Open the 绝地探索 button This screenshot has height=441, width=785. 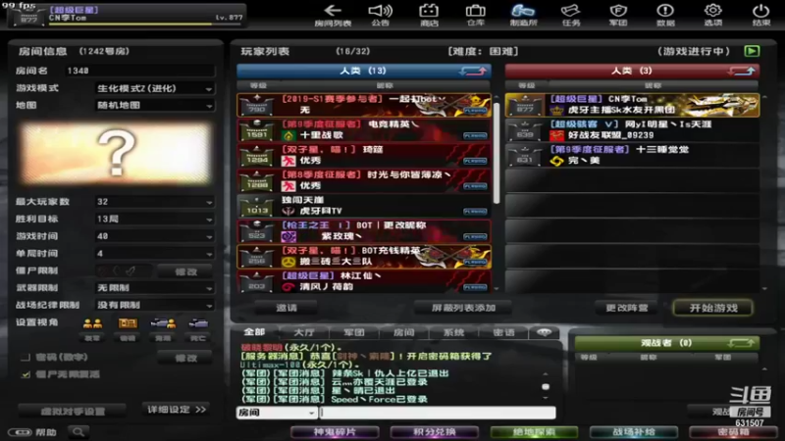(534, 432)
